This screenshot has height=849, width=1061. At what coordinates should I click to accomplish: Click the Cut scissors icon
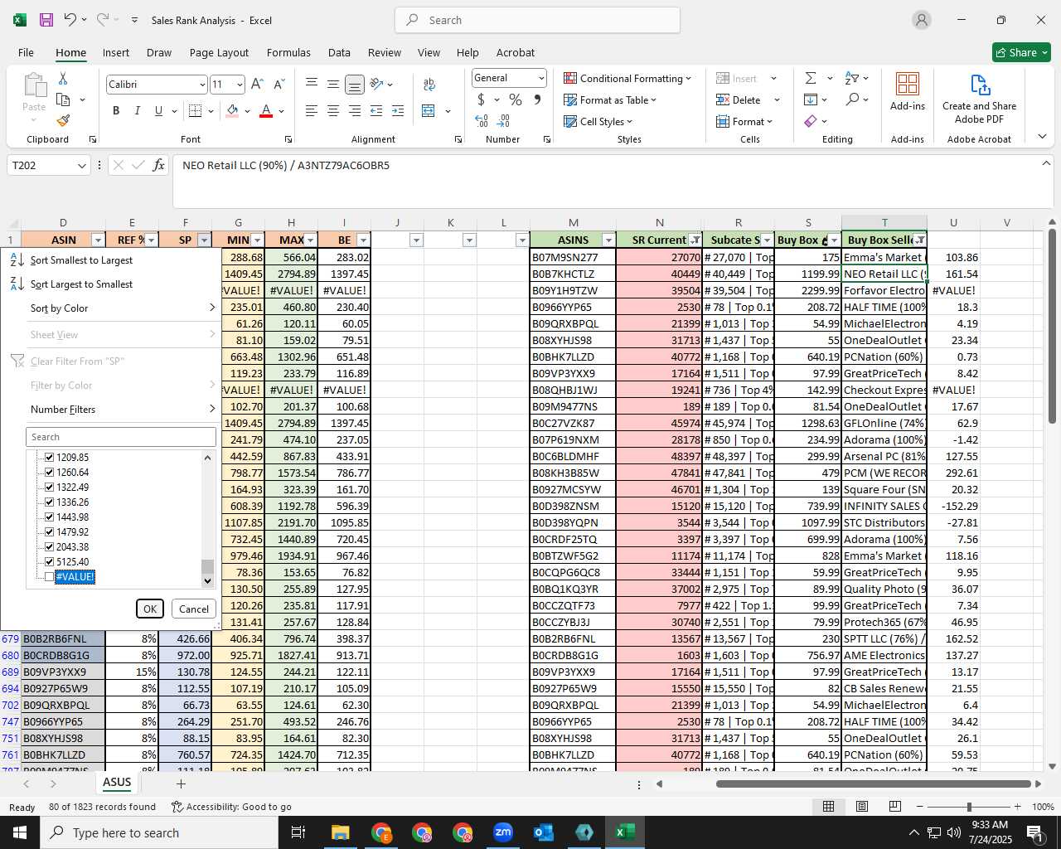63,78
